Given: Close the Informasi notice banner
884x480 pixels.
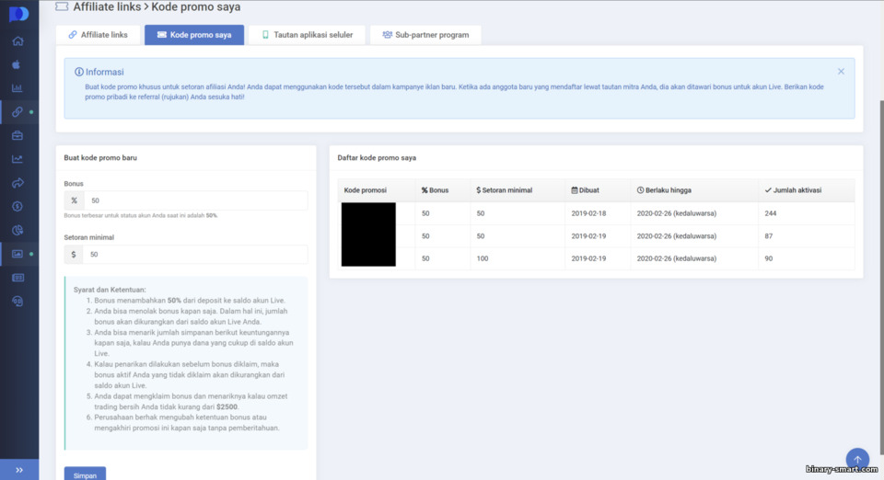Looking at the screenshot, I should click(x=841, y=72).
